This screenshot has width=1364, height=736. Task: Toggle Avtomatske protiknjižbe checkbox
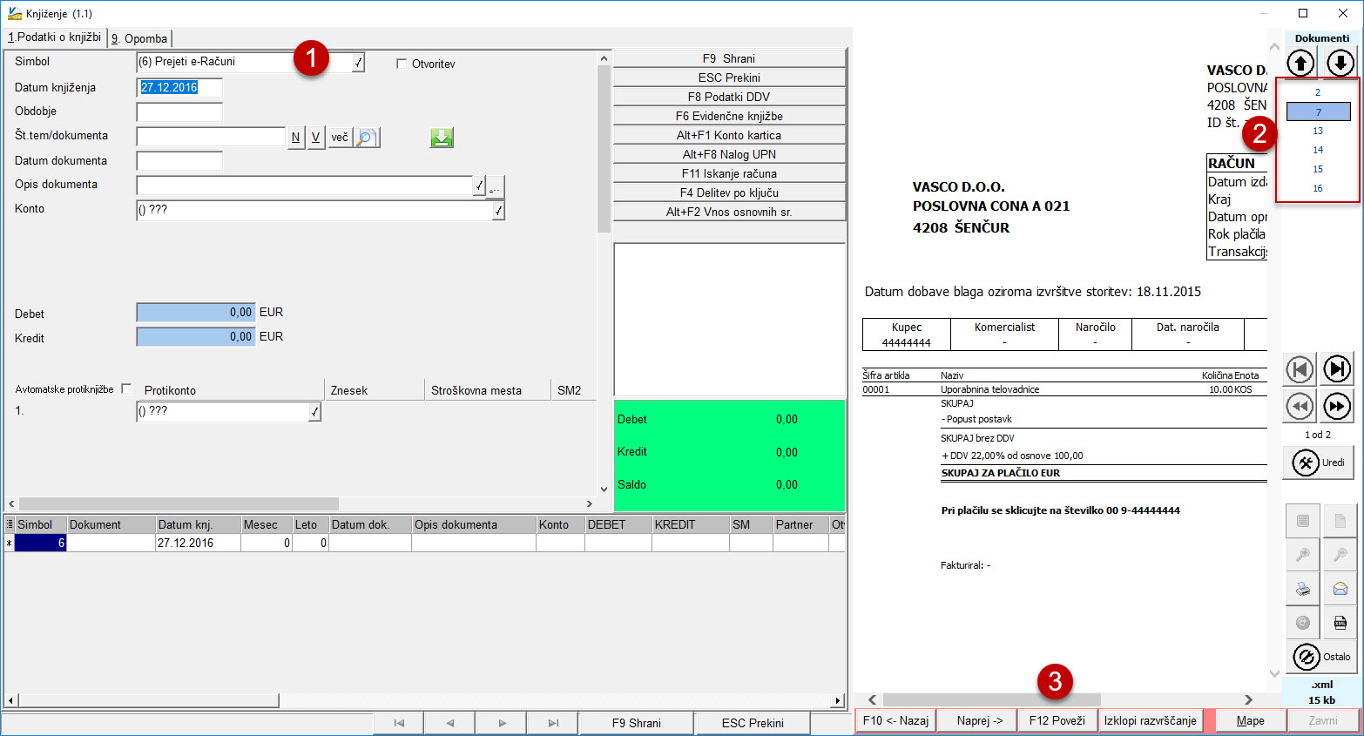coord(126,388)
